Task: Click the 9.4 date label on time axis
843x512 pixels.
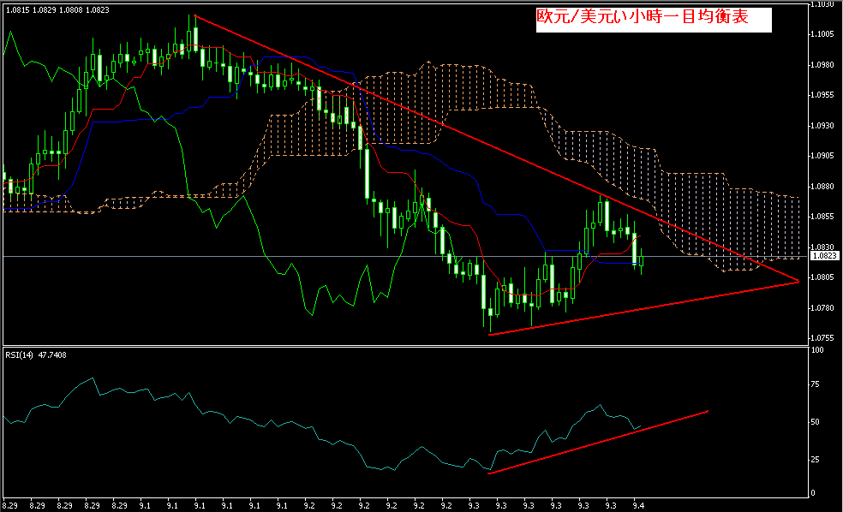Action: pos(638,505)
